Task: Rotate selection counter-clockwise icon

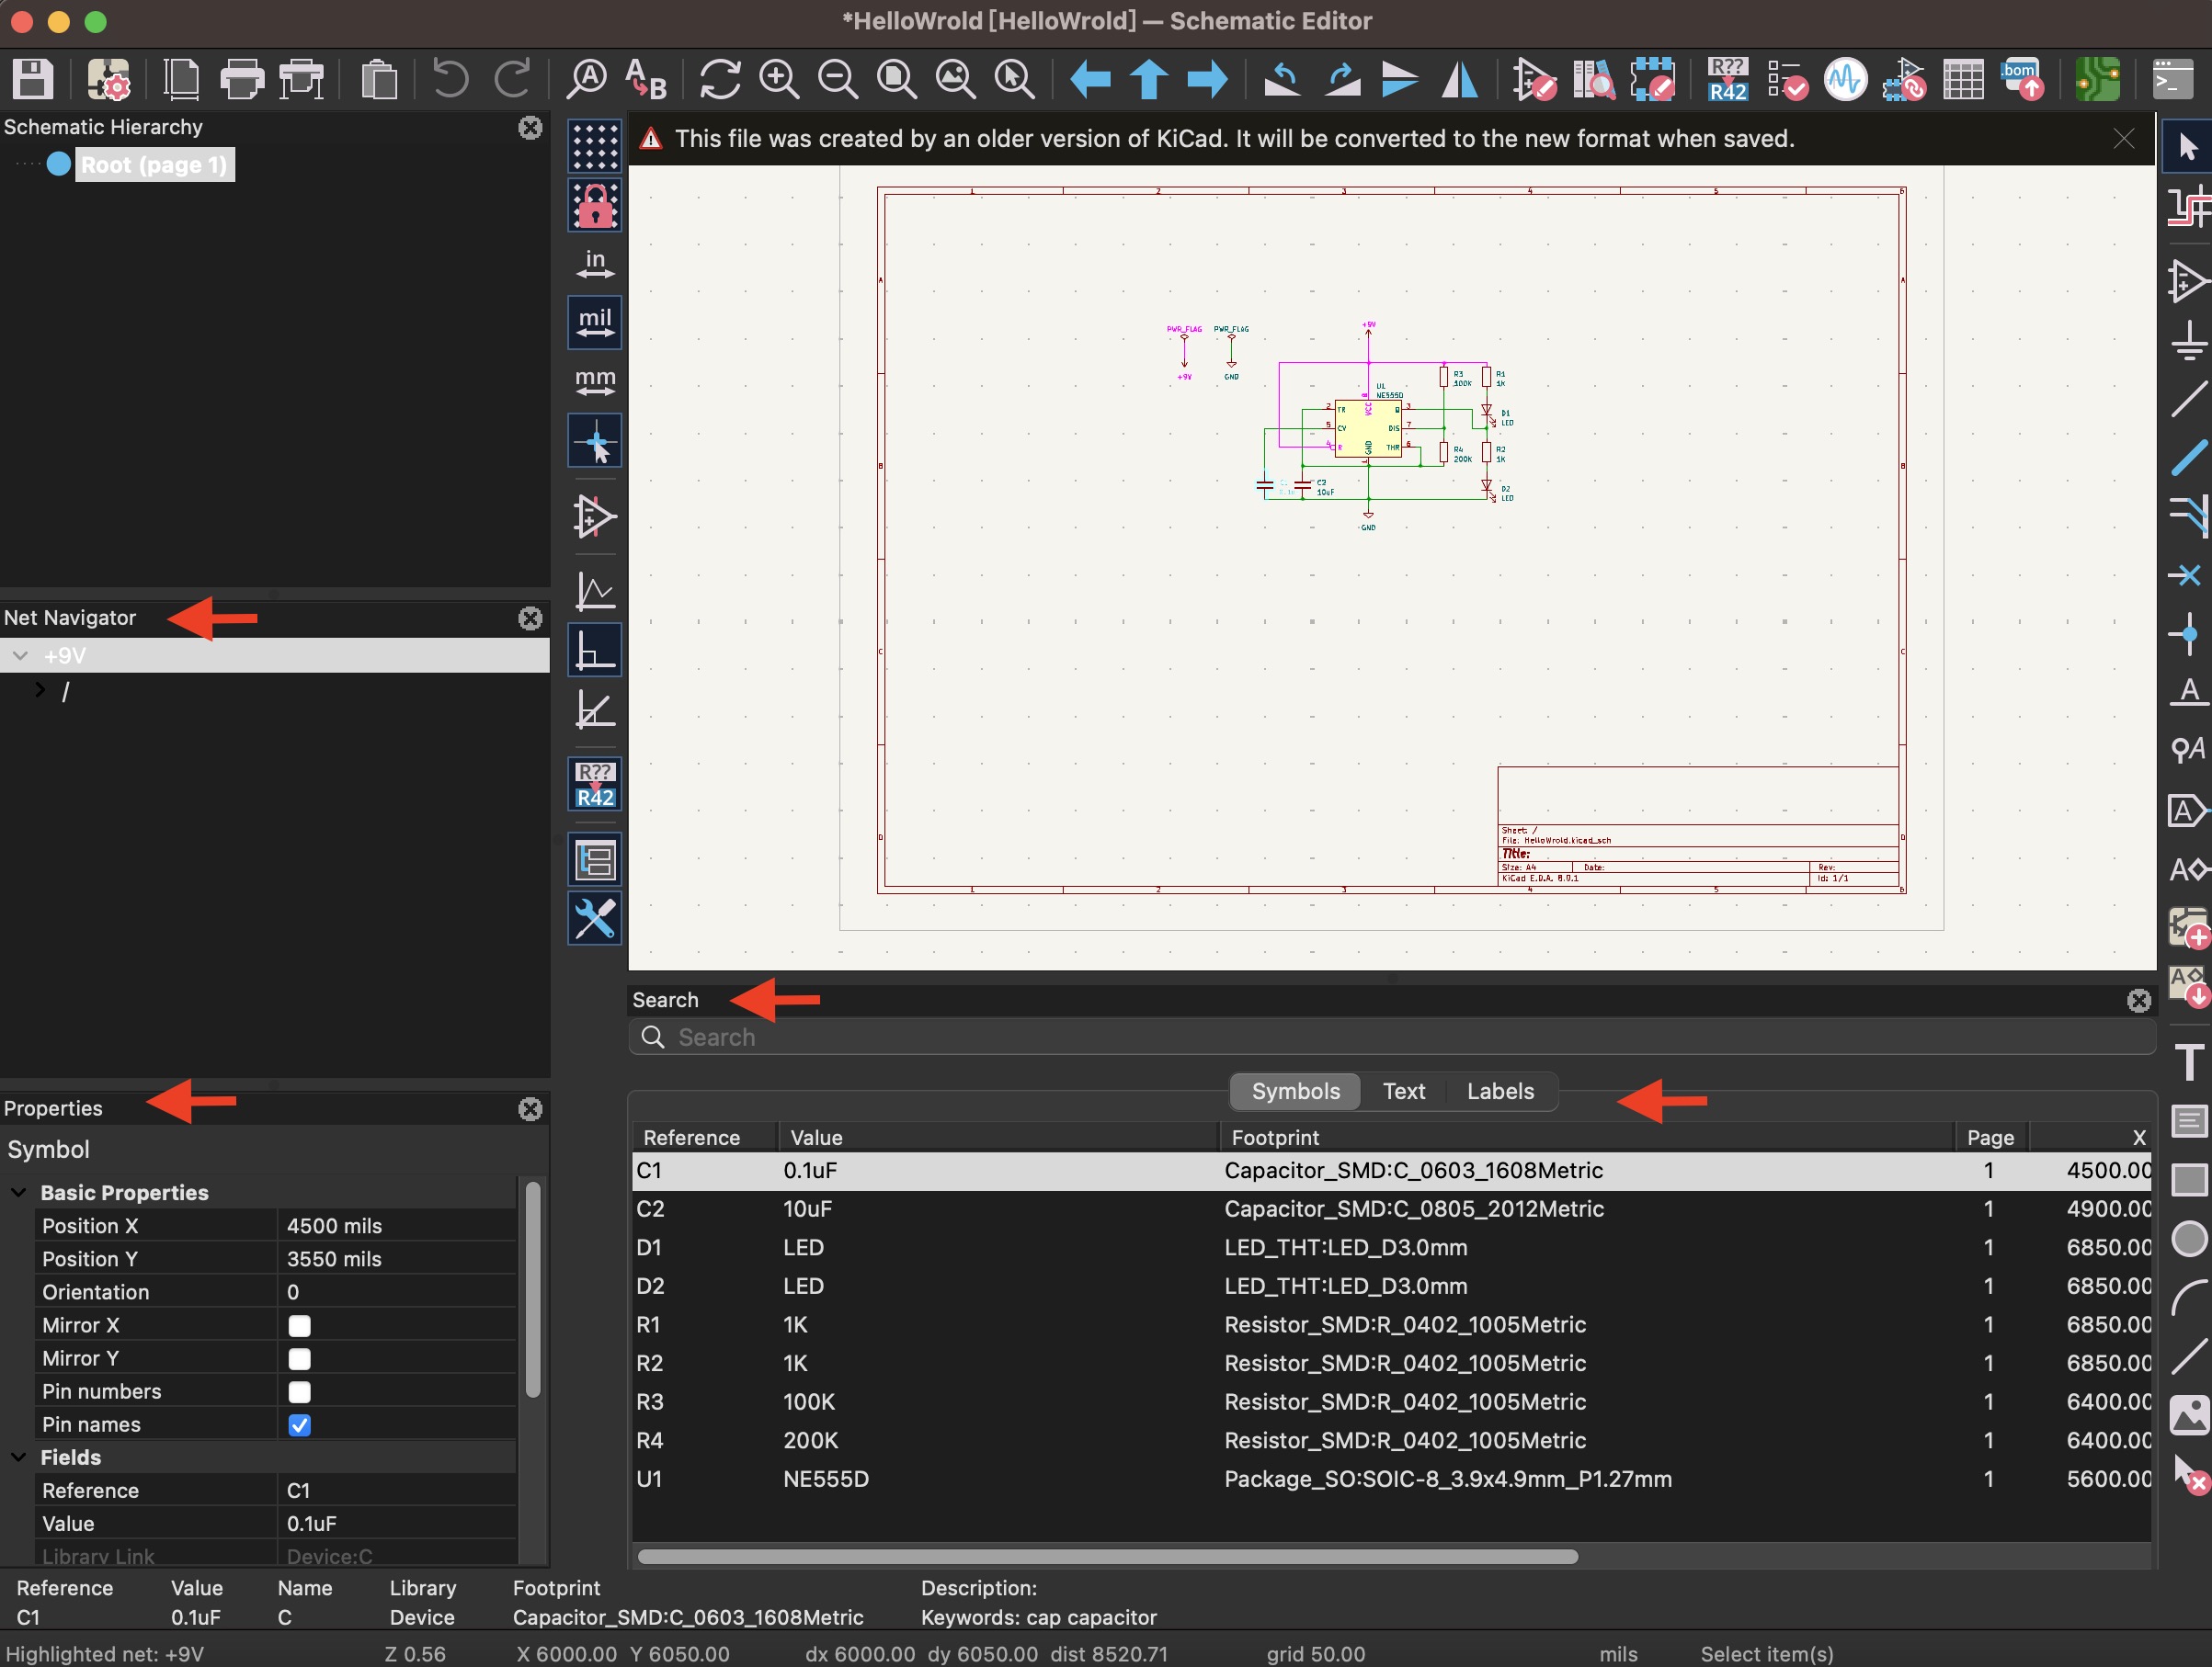Action: coord(1281,79)
